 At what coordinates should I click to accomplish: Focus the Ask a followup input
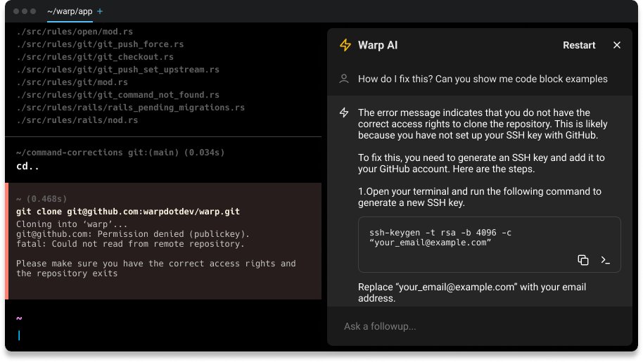479,326
